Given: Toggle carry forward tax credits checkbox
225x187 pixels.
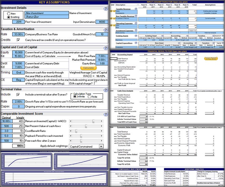Looking at the screenshot, I should tap(18, 40).
